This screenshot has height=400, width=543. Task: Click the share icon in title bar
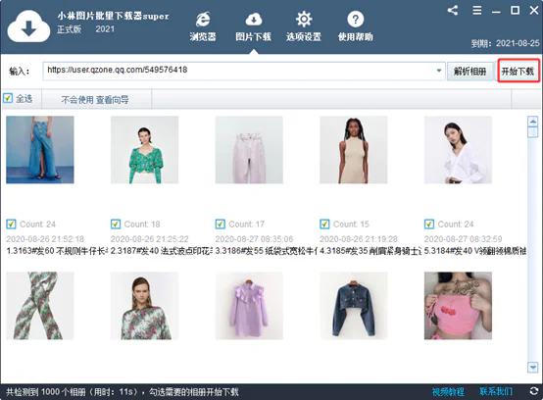[453, 11]
